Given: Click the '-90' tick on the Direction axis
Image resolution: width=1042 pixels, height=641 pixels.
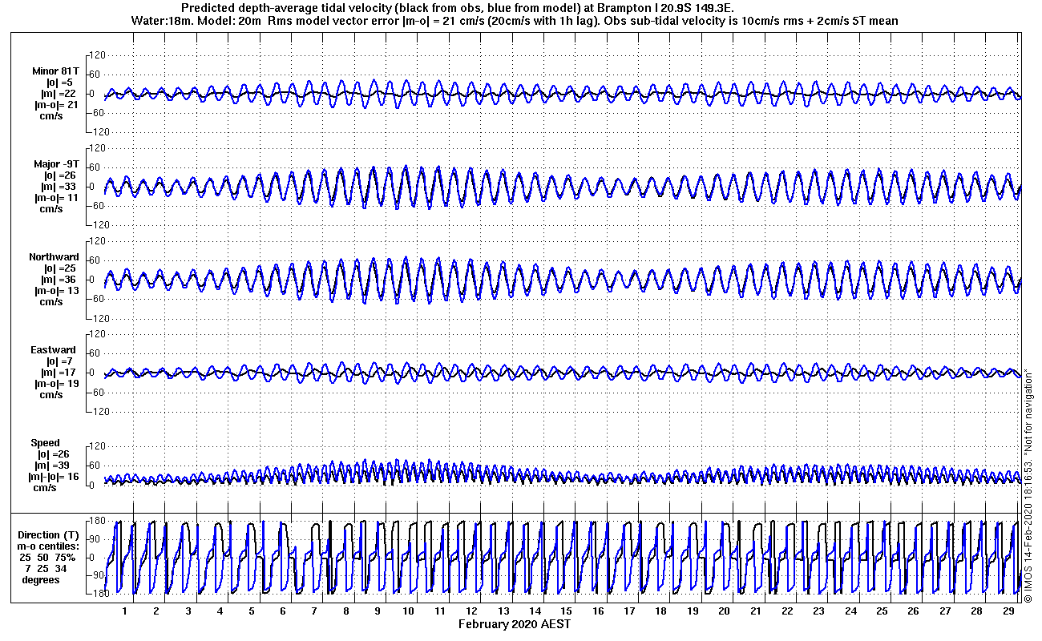Looking at the screenshot, I should pyautogui.click(x=99, y=575).
